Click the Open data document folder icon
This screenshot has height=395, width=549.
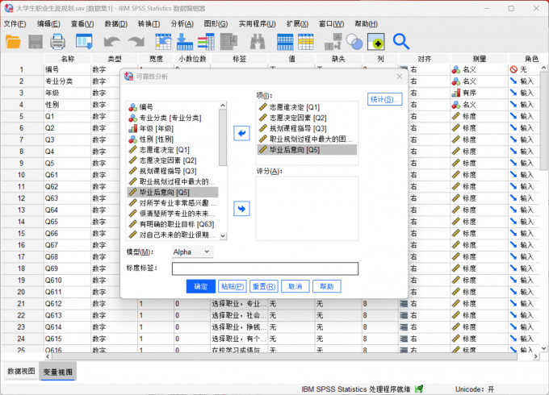tap(13, 42)
